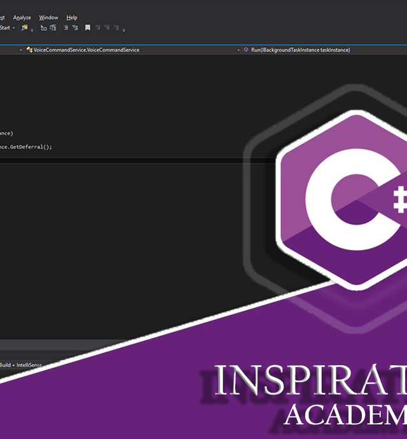Click the comment selected lines icon

point(66,27)
